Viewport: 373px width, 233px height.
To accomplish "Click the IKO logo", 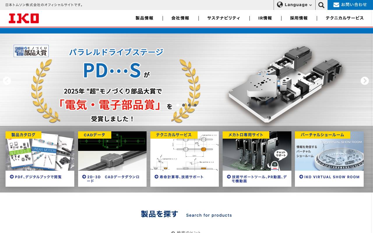I will point(24,18).
